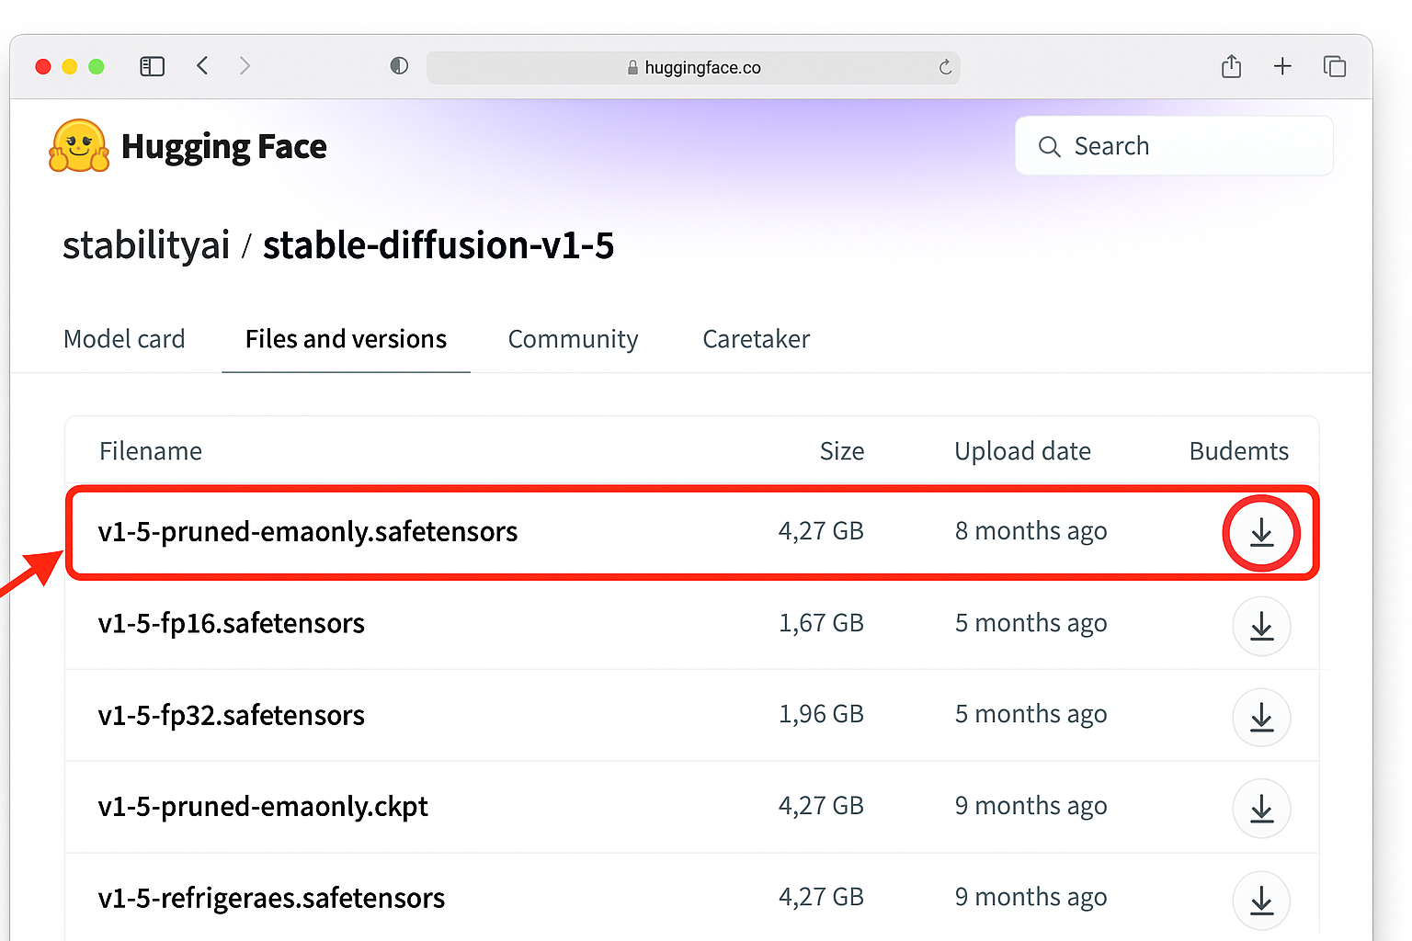Download the v1-5-pruned-emaonly.ckpt file
The image size is (1412, 941).
pyautogui.click(x=1261, y=809)
